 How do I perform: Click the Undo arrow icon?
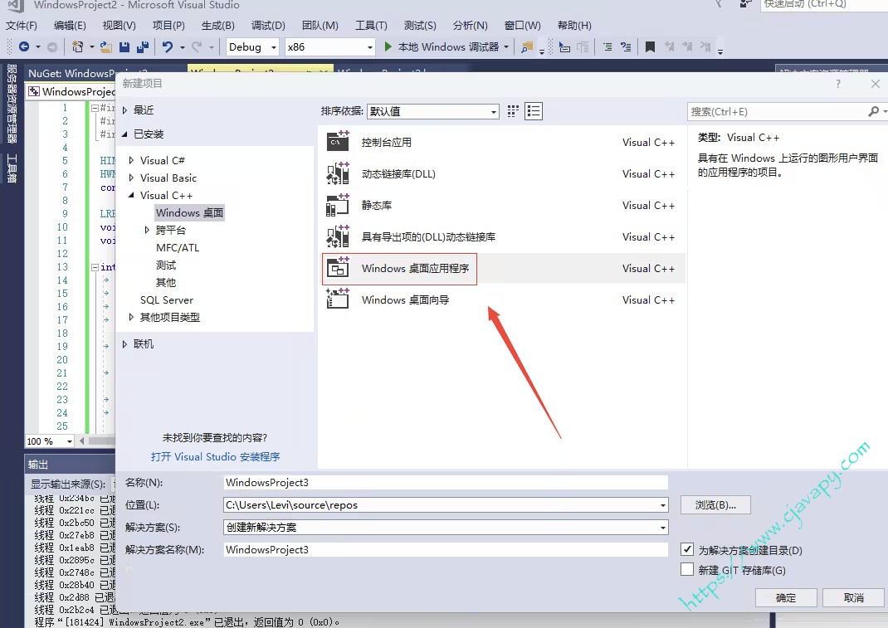tap(167, 47)
